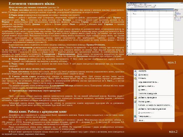Click the Search icon at context menu bottom
This screenshot has width=183, height=137.
135,120
